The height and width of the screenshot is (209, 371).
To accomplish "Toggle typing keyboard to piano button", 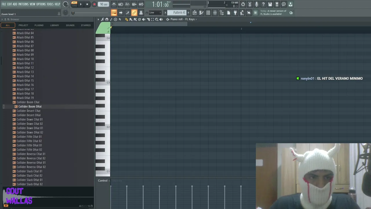I will click(114, 12).
